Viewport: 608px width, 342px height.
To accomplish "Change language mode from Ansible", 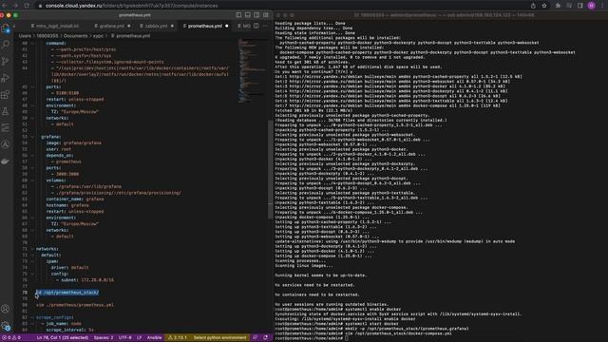I will [154, 338].
